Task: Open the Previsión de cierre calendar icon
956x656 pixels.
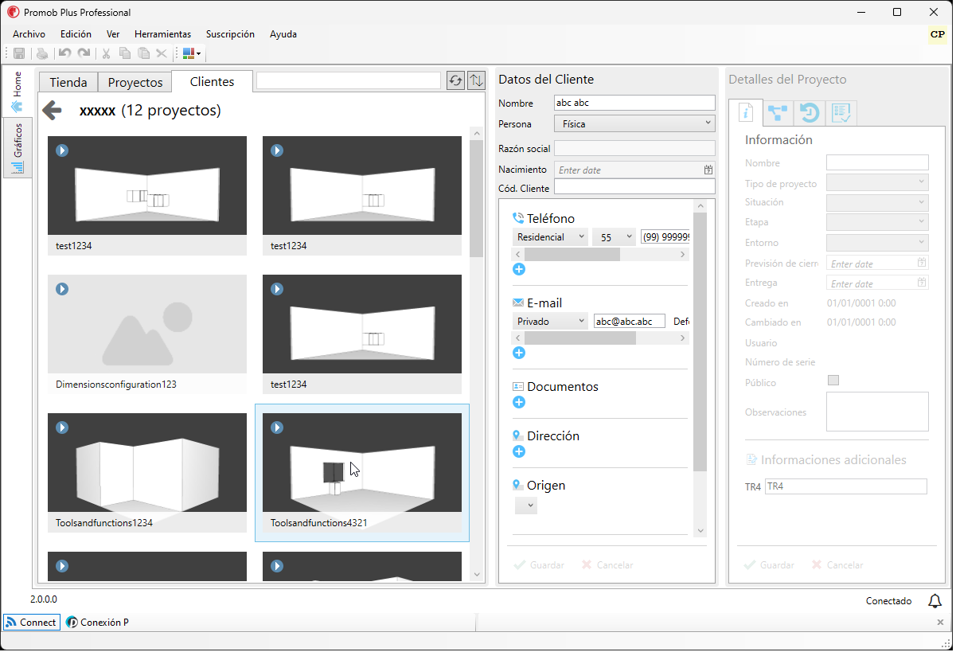Action: [922, 263]
